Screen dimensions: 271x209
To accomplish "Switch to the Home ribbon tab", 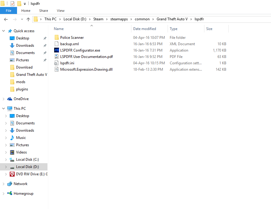I will 26,11.
